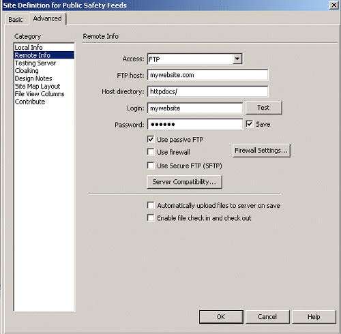Check Automatically upload files to server on save
341x334 pixels.
point(151,205)
